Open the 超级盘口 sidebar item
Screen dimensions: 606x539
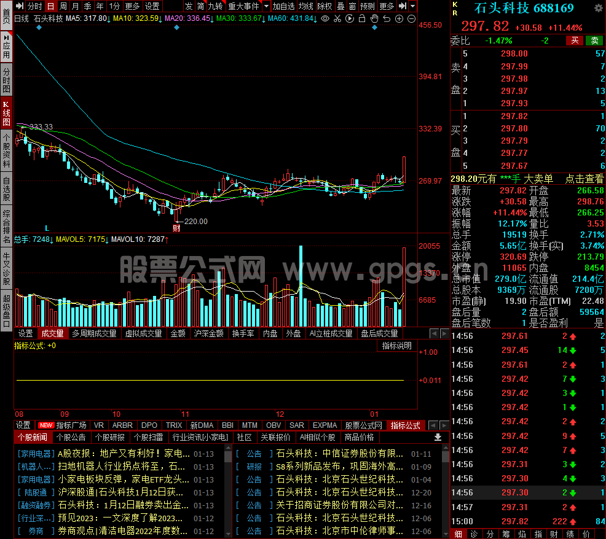coord(6,310)
